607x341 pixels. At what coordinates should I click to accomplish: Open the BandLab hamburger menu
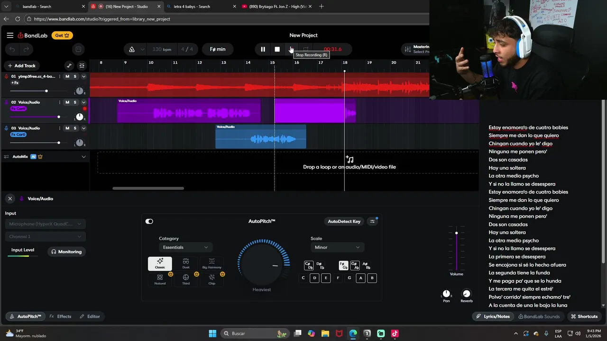10,35
